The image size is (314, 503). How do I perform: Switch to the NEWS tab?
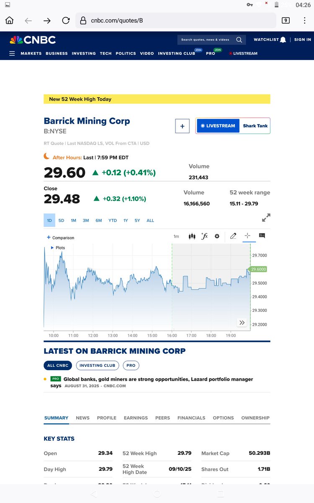click(x=82, y=418)
